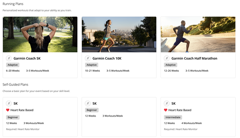The width and height of the screenshot is (240, 138).
Task: Click the running icon on the Beginner 5K card with no heart rate
Action: 88,104
